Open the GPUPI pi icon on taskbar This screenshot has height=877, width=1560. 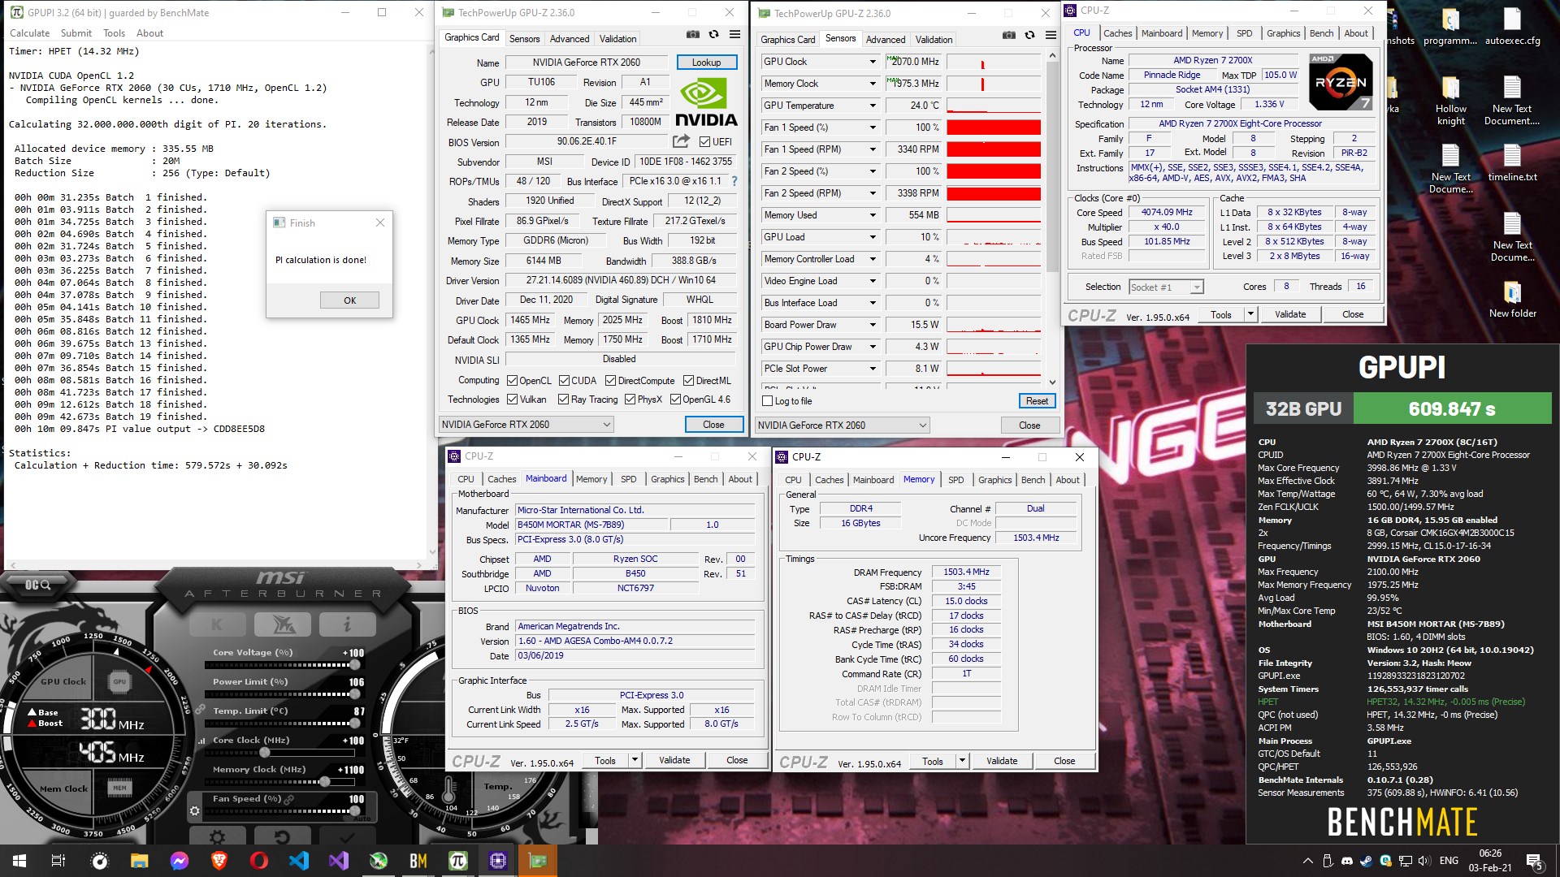point(457,861)
